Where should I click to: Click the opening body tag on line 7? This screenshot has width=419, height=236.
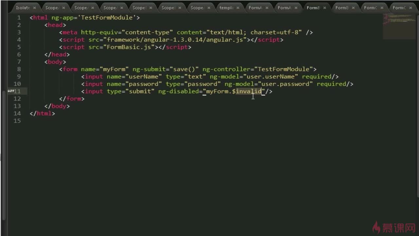tap(55, 62)
